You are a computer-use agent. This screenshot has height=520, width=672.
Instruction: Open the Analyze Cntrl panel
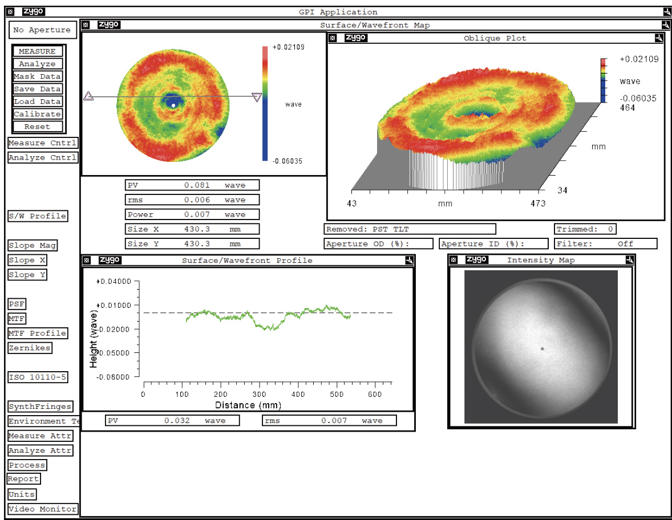click(x=42, y=157)
